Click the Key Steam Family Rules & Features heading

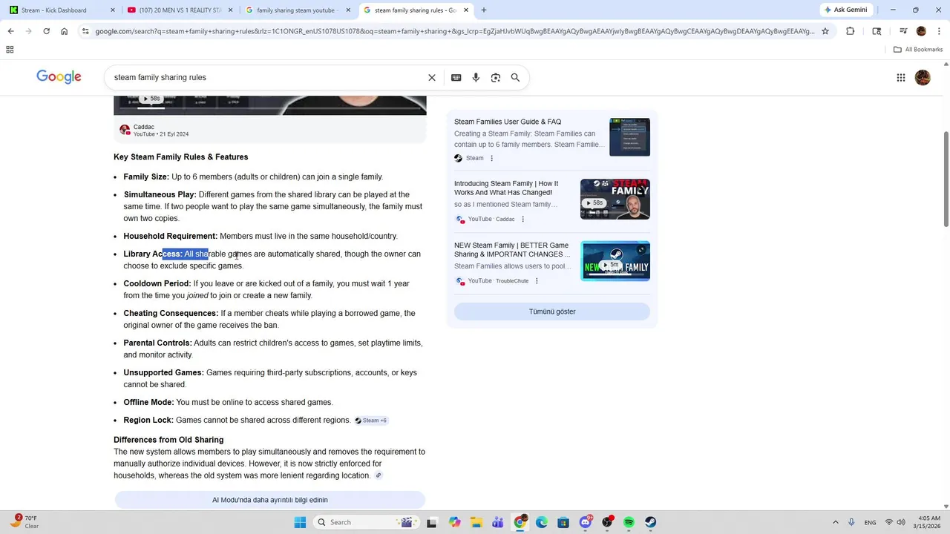tap(181, 157)
